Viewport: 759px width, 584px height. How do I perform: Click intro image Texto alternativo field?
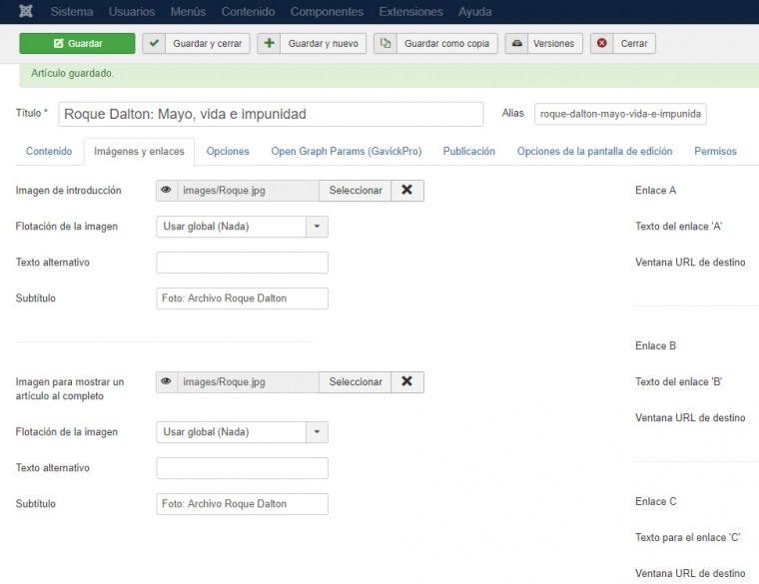[x=242, y=263]
